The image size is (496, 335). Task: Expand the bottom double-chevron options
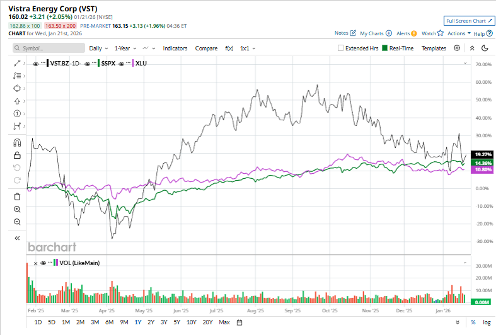coord(458,322)
